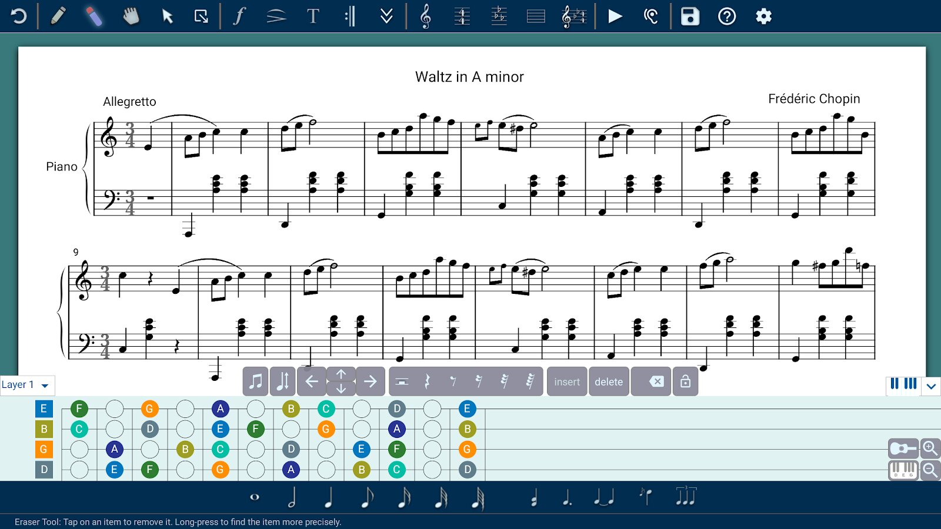941x529 pixels.
Task: Save the score
Action: pyautogui.click(x=690, y=16)
